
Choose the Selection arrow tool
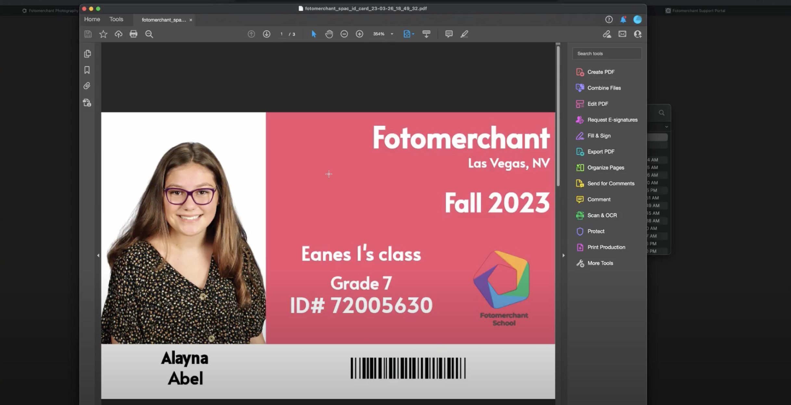tap(314, 34)
